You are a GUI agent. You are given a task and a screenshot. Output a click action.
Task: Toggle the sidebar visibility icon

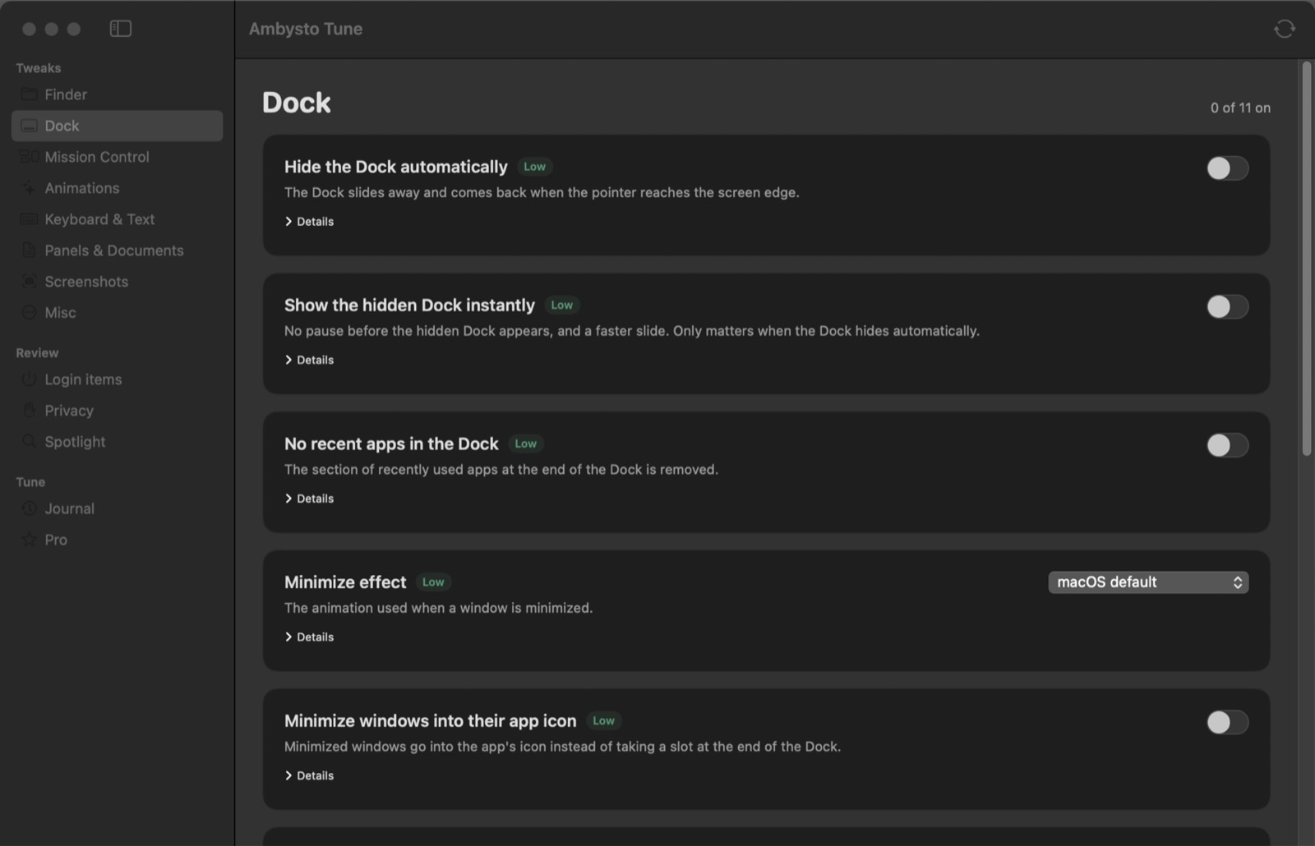pyautogui.click(x=121, y=29)
